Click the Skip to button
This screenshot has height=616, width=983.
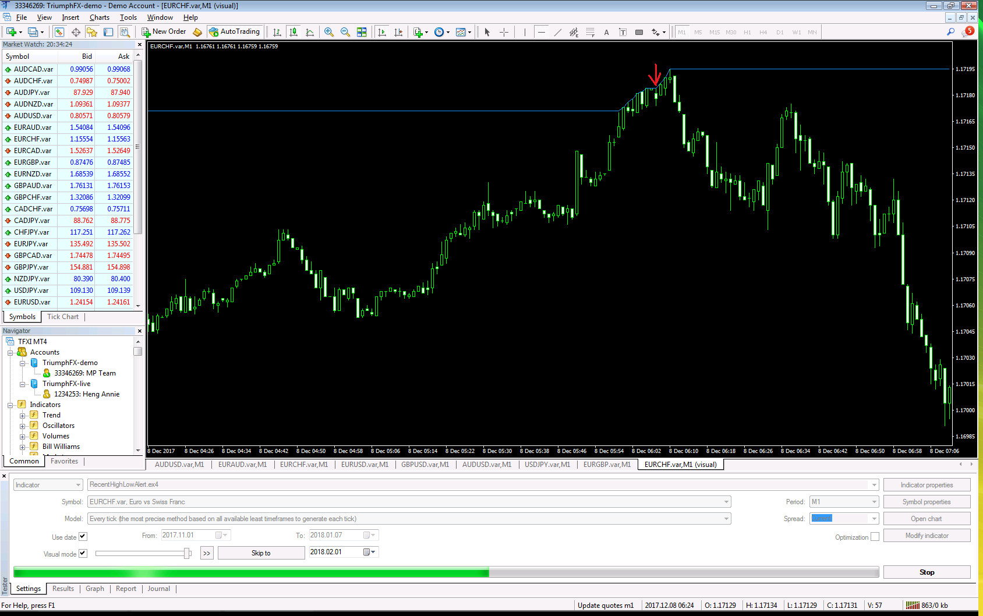click(x=260, y=552)
